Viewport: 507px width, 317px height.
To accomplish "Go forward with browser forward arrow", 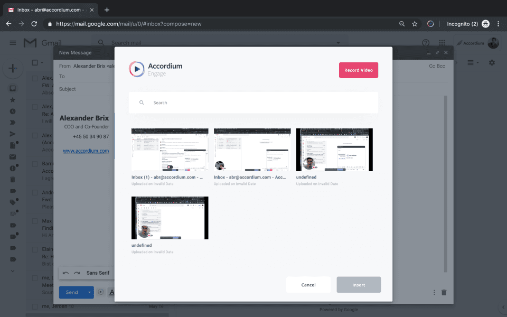I will (x=21, y=24).
